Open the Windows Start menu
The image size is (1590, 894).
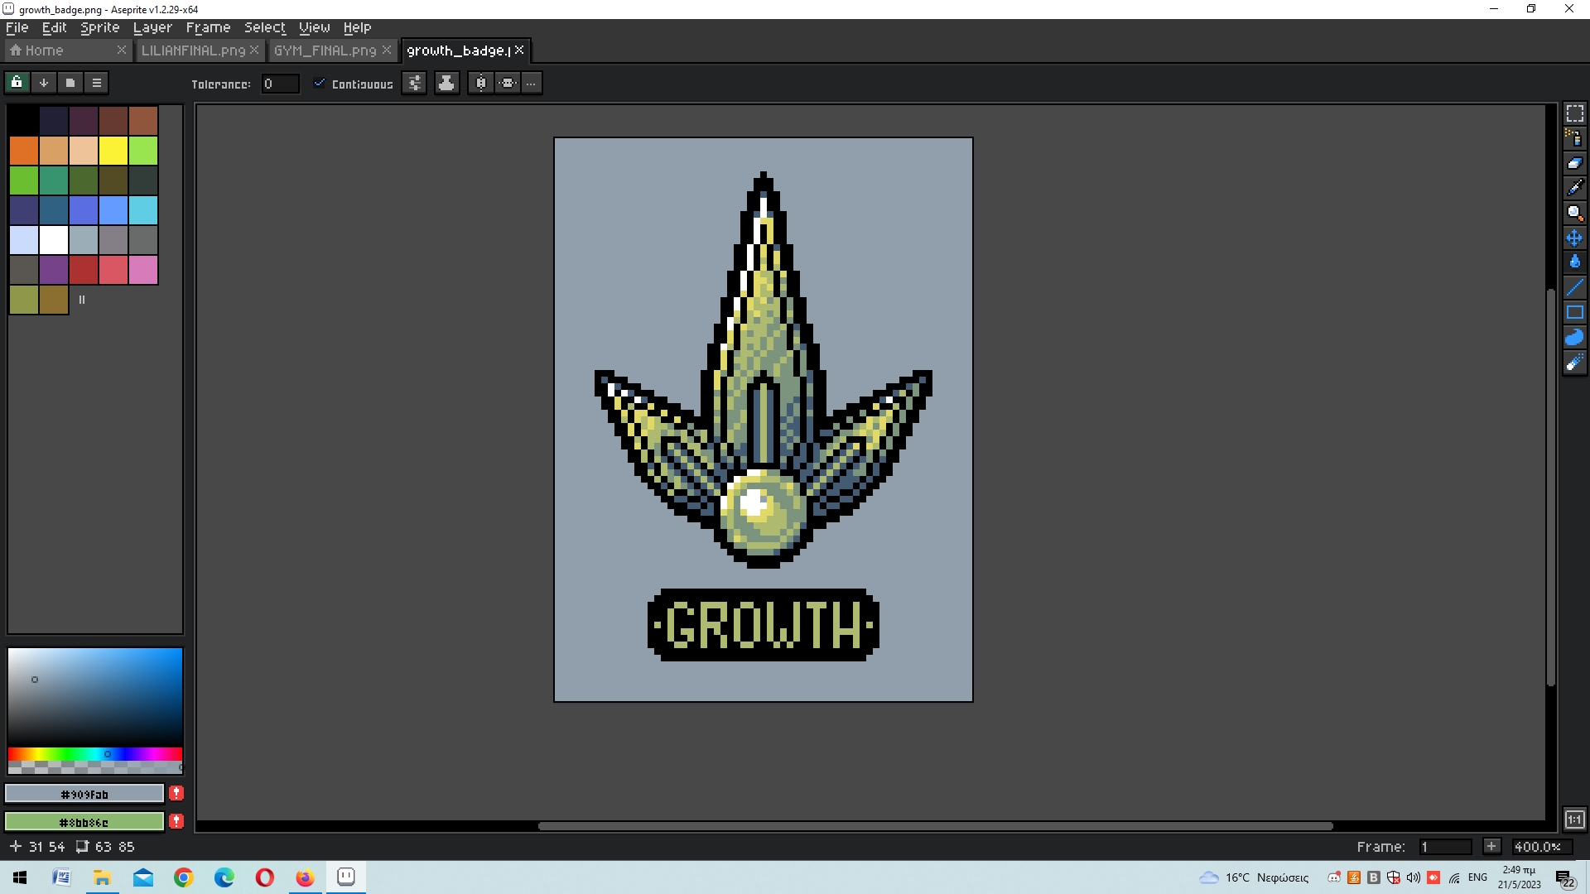coord(20,877)
